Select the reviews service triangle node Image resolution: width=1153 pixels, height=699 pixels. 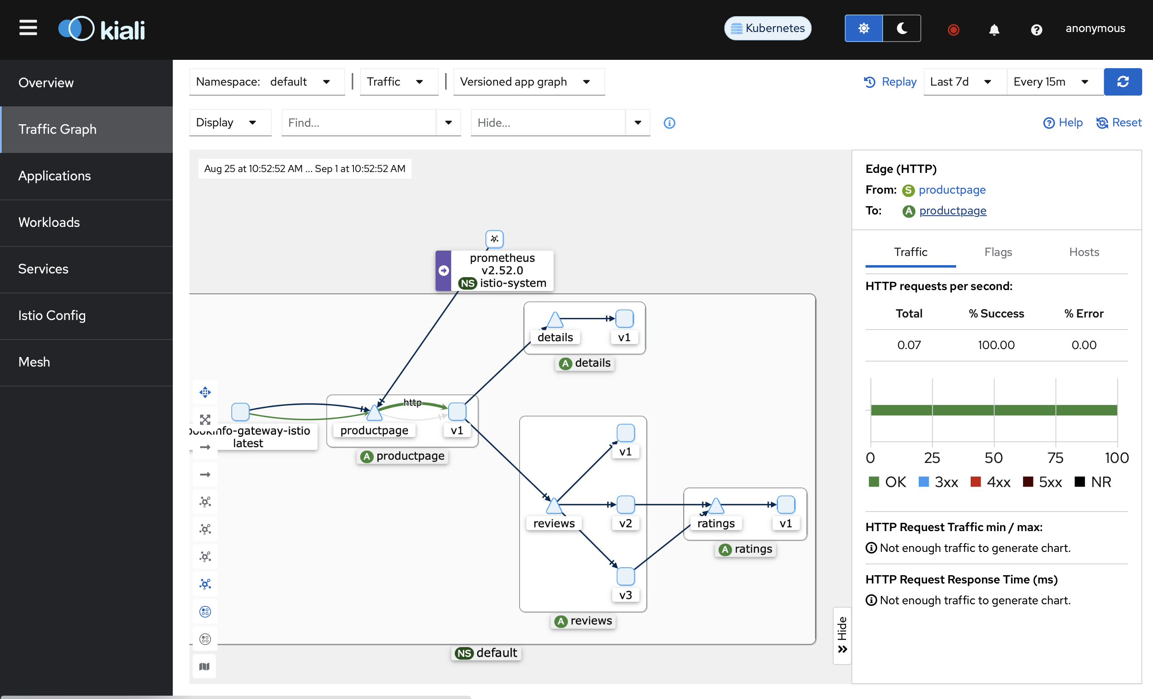554,505
